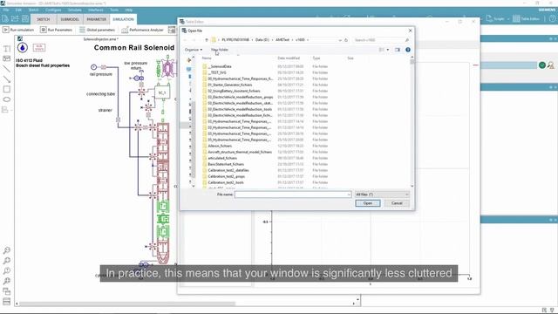Switch to the SUBMODEL mode tab
This screenshot has width=558, height=314.
tap(70, 19)
